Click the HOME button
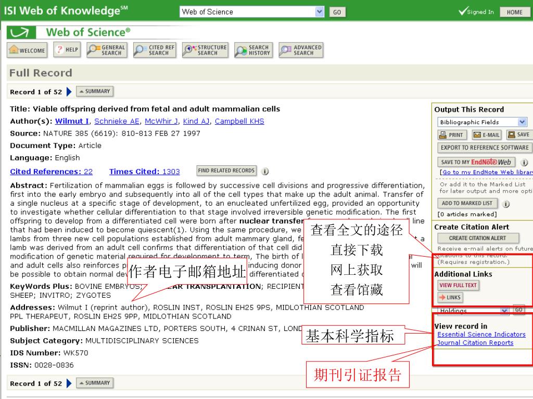533x399 pixels. 514,12
